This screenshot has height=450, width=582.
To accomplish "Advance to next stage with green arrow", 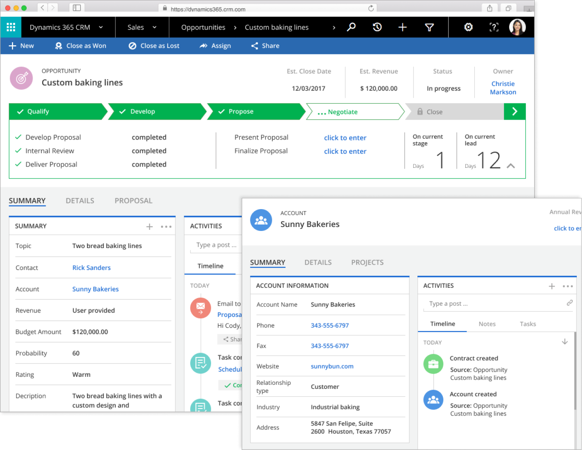I will tap(514, 112).
